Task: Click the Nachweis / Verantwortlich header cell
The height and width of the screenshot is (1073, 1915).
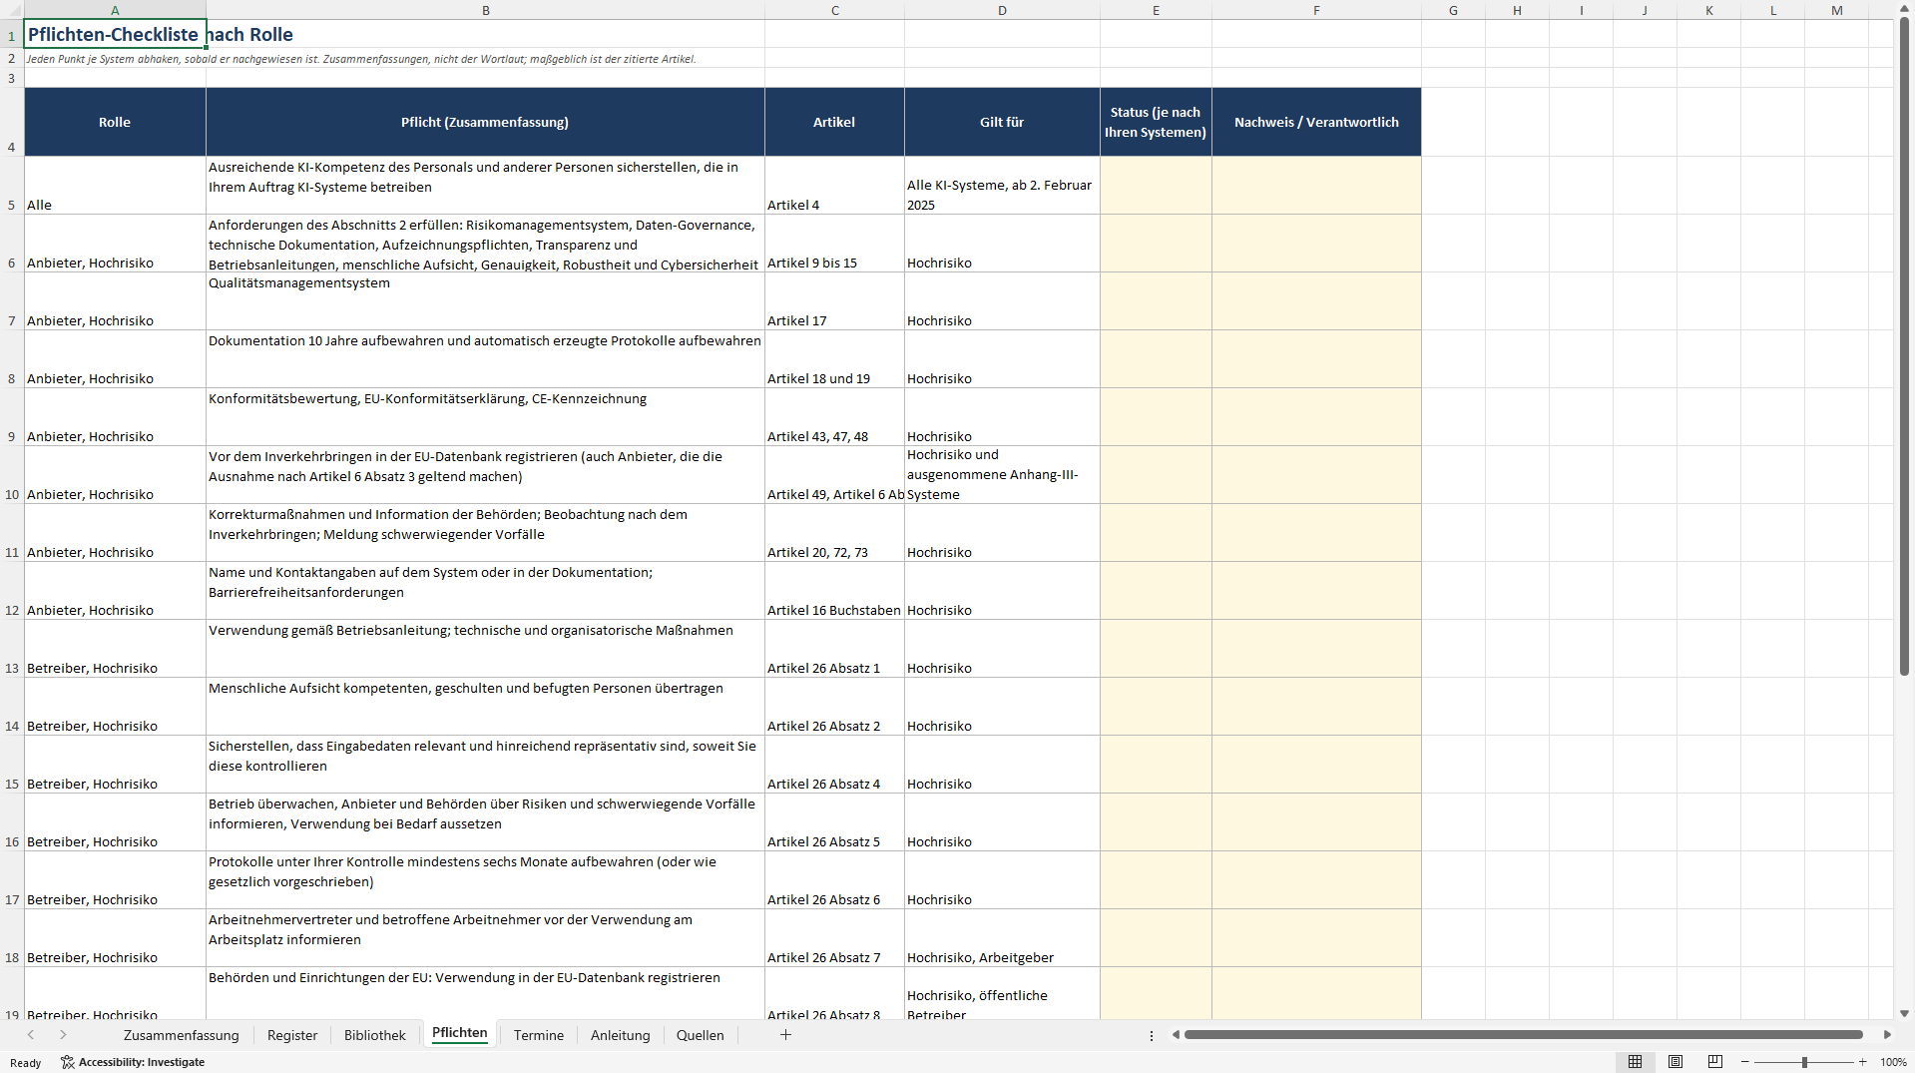Action: [x=1316, y=122]
